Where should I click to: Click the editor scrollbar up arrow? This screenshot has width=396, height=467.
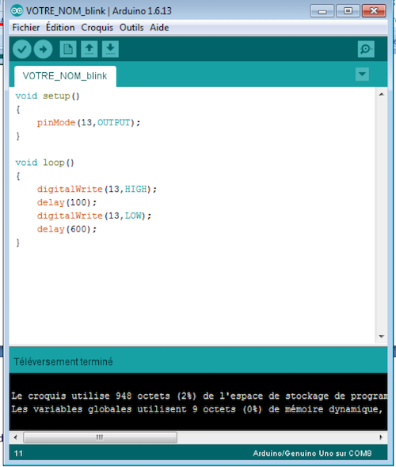(x=382, y=94)
